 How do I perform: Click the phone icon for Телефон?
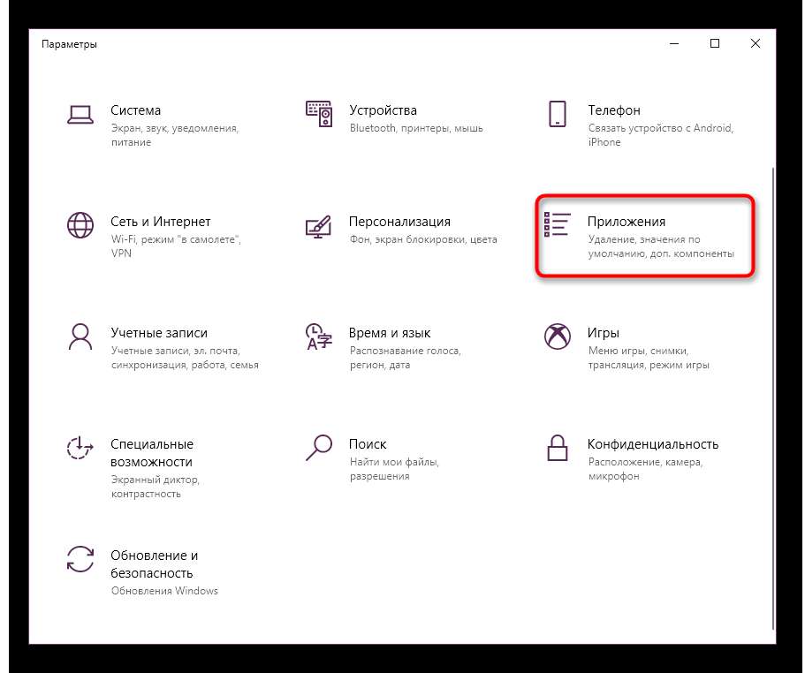pos(557,114)
